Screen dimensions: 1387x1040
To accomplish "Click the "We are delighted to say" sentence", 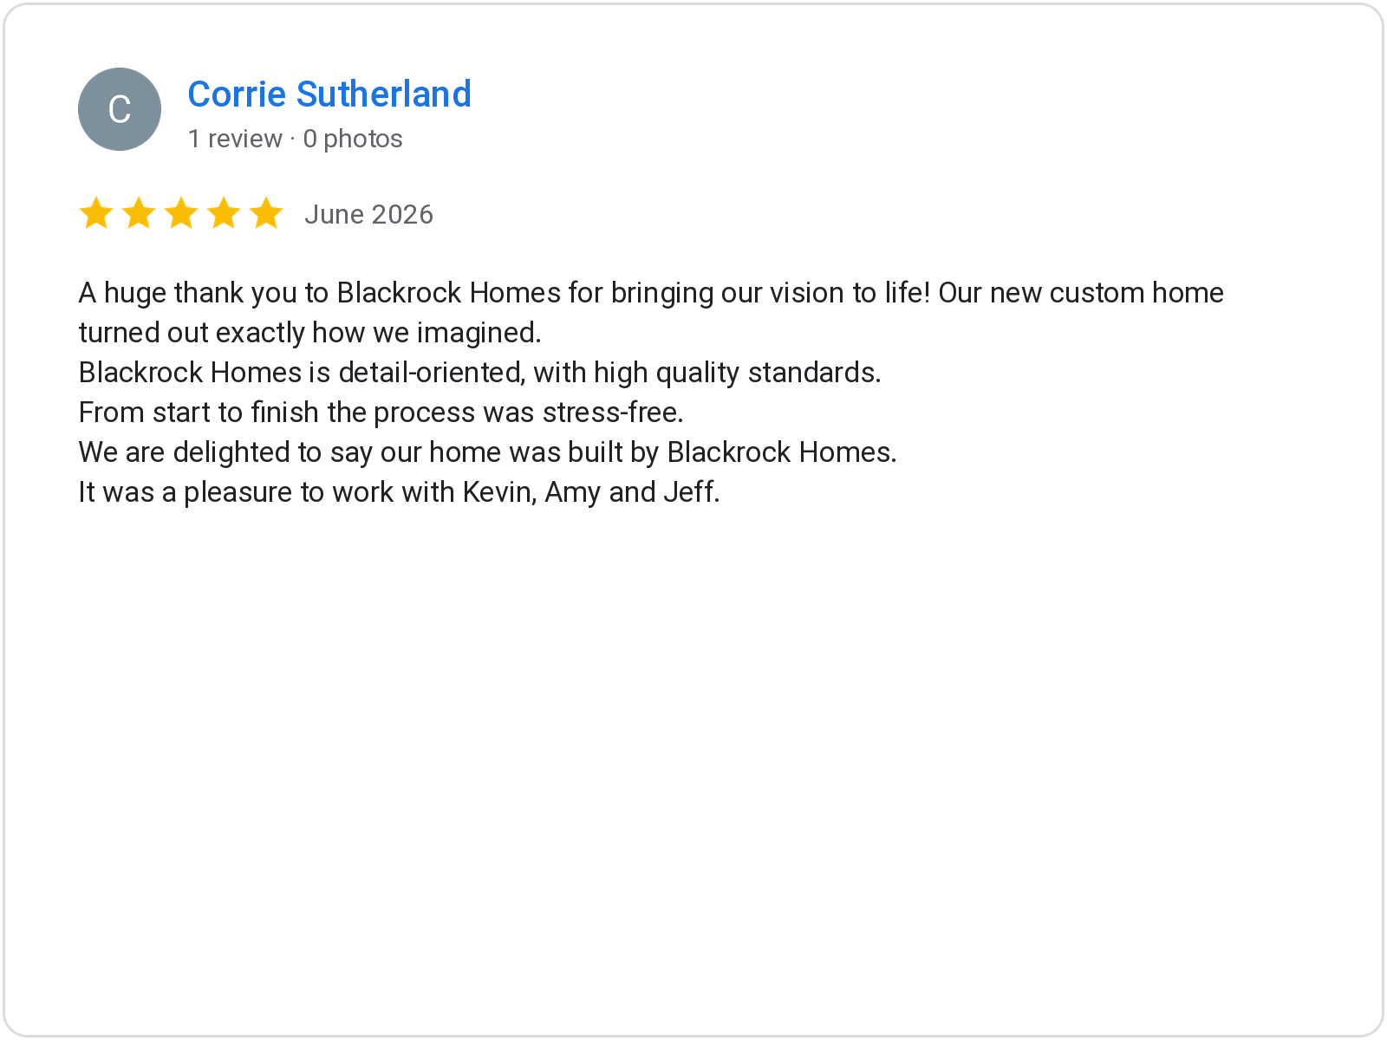I will (x=487, y=452).
